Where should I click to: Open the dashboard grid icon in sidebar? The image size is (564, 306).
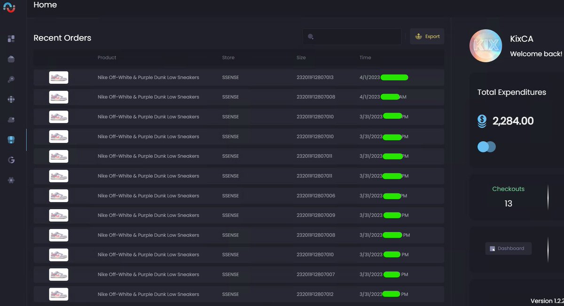tap(11, 39)
